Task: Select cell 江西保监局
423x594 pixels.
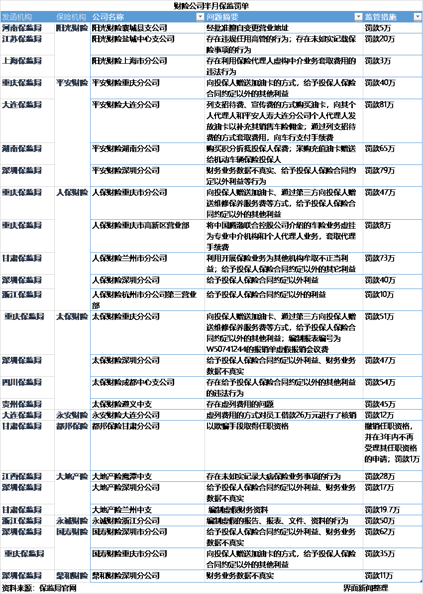Action: coord(27,476)
